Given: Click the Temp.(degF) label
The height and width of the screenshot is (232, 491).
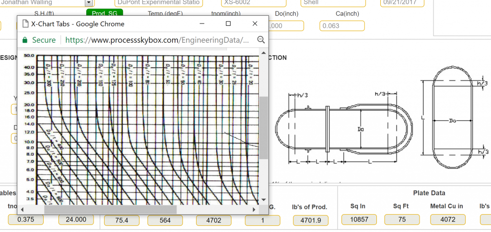Looking at the screenshot, I should click(165, 13).
